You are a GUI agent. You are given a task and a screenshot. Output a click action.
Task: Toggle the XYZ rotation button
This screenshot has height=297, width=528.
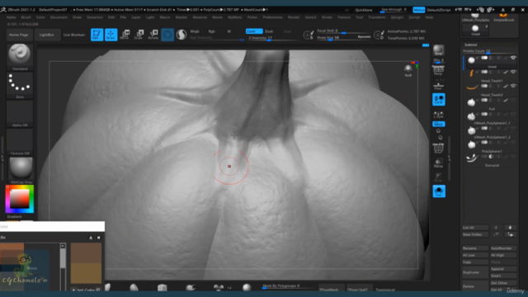439,124
